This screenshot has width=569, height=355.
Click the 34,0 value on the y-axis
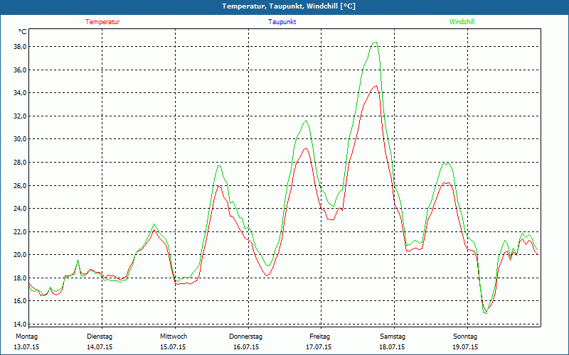click(20, 93)
